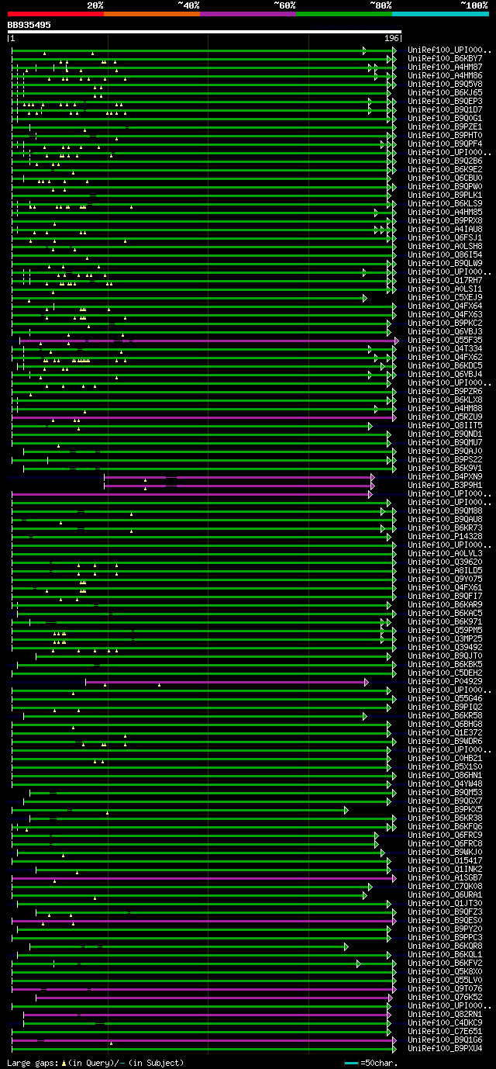This screenshot has width=496, height=1069.
Task: Select the UniRef100_Q8IIT5 label
Action: pyautogui.click(x=445, y=425)
